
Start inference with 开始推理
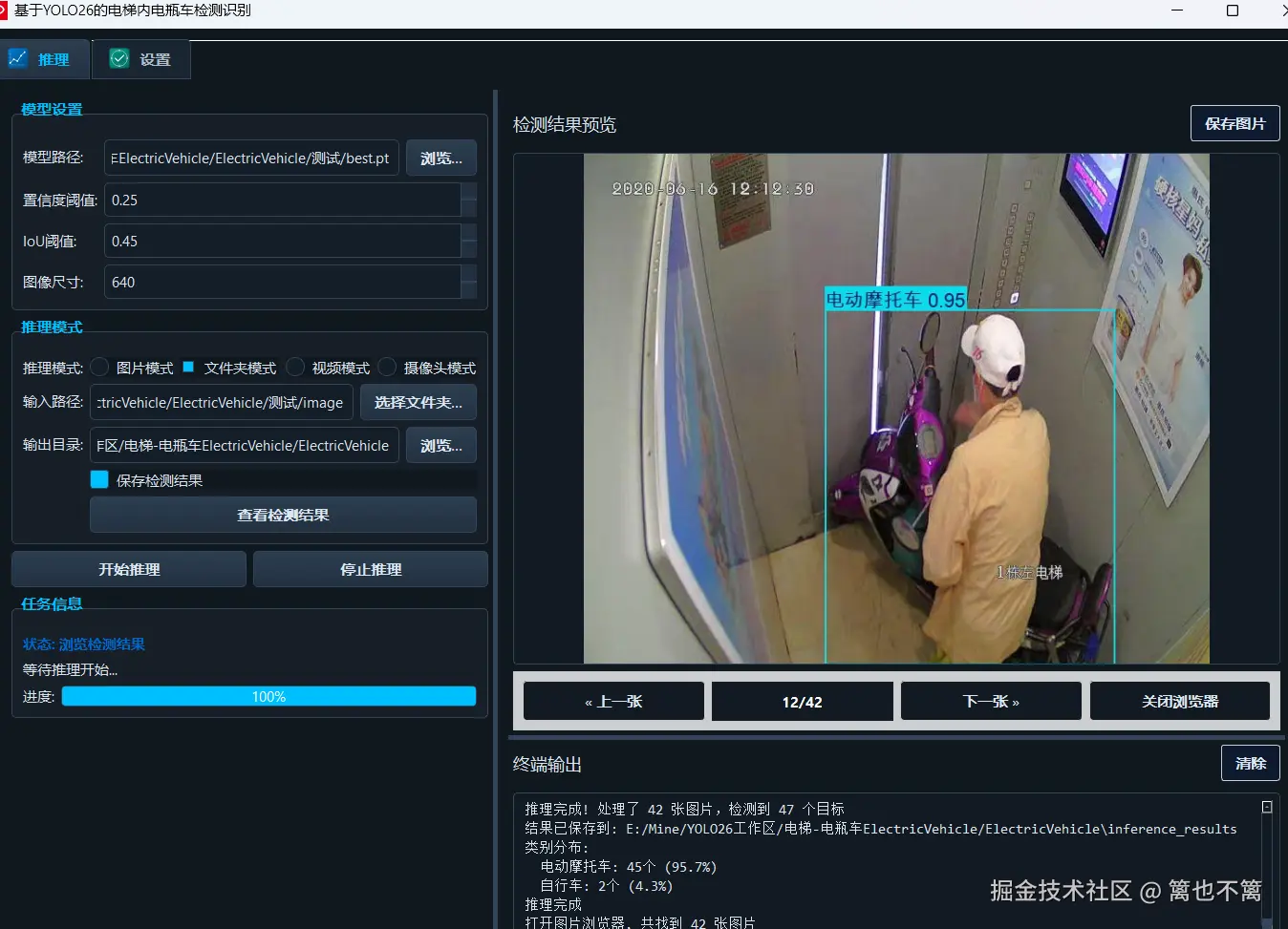pyautogui.click(x=128, y=568)
